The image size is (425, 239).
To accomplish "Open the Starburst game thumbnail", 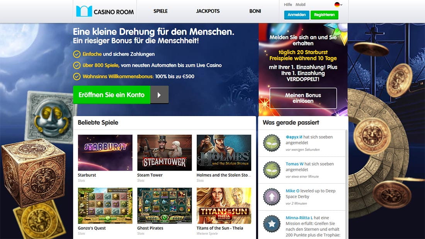I will 105,153.
